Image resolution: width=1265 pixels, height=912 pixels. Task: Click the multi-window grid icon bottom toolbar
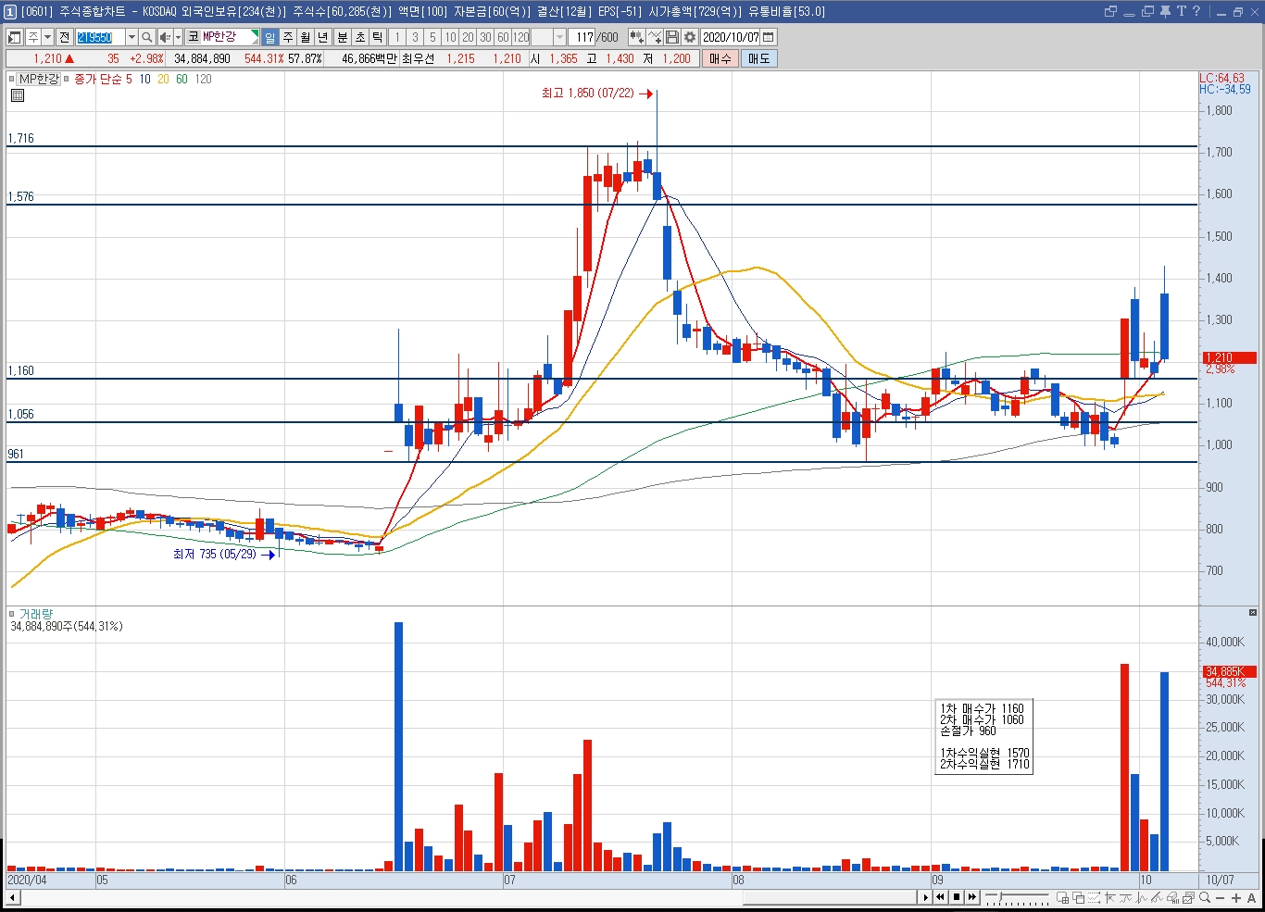click(1062, 897)
